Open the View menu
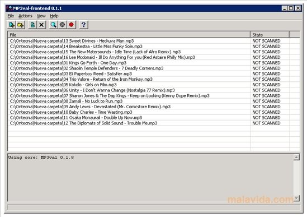This screenshot has width=307, height=217. (41, 16)
